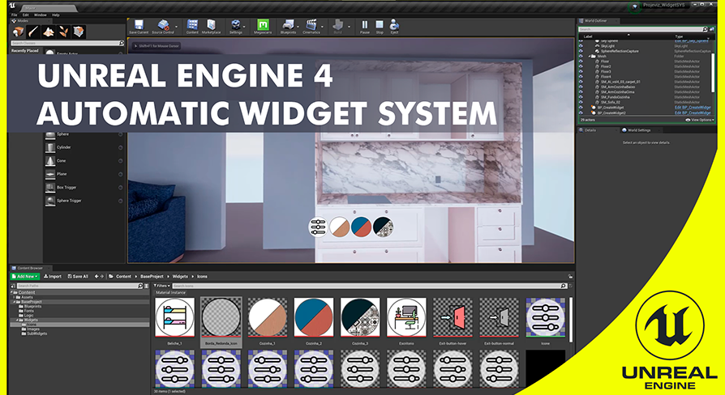
Task: Select the Paint mode brush icon
Action: (x=33, y=32)
